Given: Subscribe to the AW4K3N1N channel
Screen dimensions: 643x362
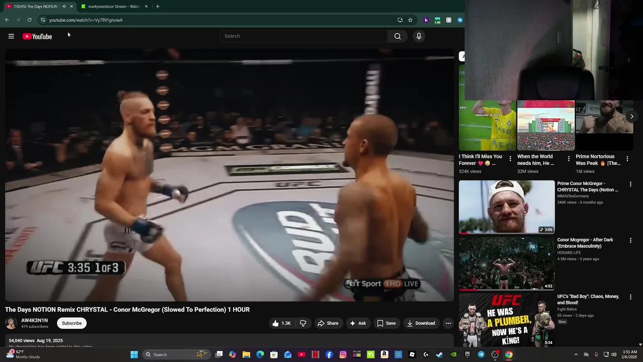Looking at the screenshot, I should pyautogui.click(x=72, y=323).
